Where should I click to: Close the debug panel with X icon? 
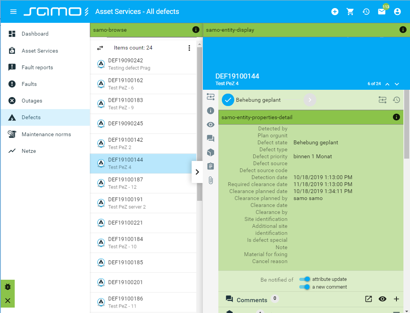tap(8, 301)
